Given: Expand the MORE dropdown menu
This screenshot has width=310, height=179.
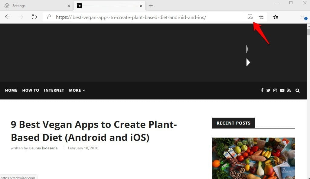Looking at the screenshot, I should pyautogui.click(x=77, y=90).
